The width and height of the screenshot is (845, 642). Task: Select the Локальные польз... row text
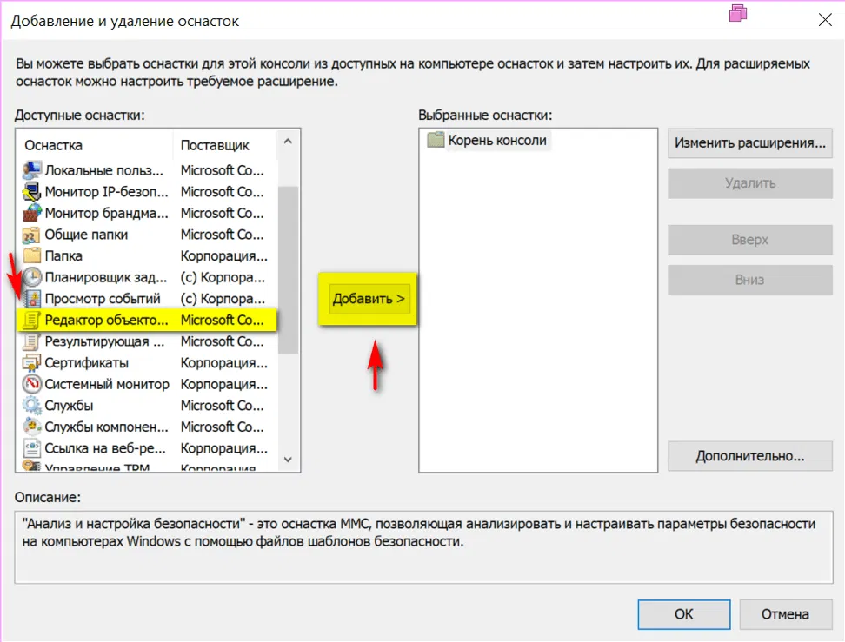[x=104, y=170]
